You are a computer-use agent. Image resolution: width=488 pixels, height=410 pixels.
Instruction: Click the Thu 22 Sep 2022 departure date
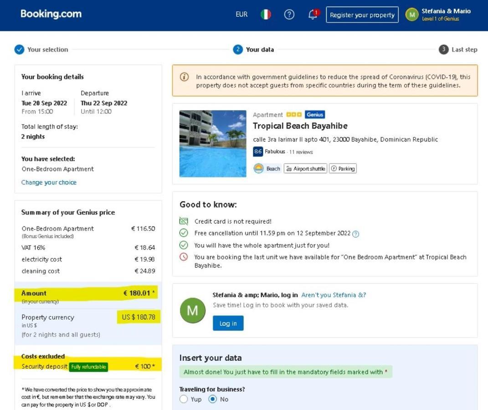tap(104, 103)
